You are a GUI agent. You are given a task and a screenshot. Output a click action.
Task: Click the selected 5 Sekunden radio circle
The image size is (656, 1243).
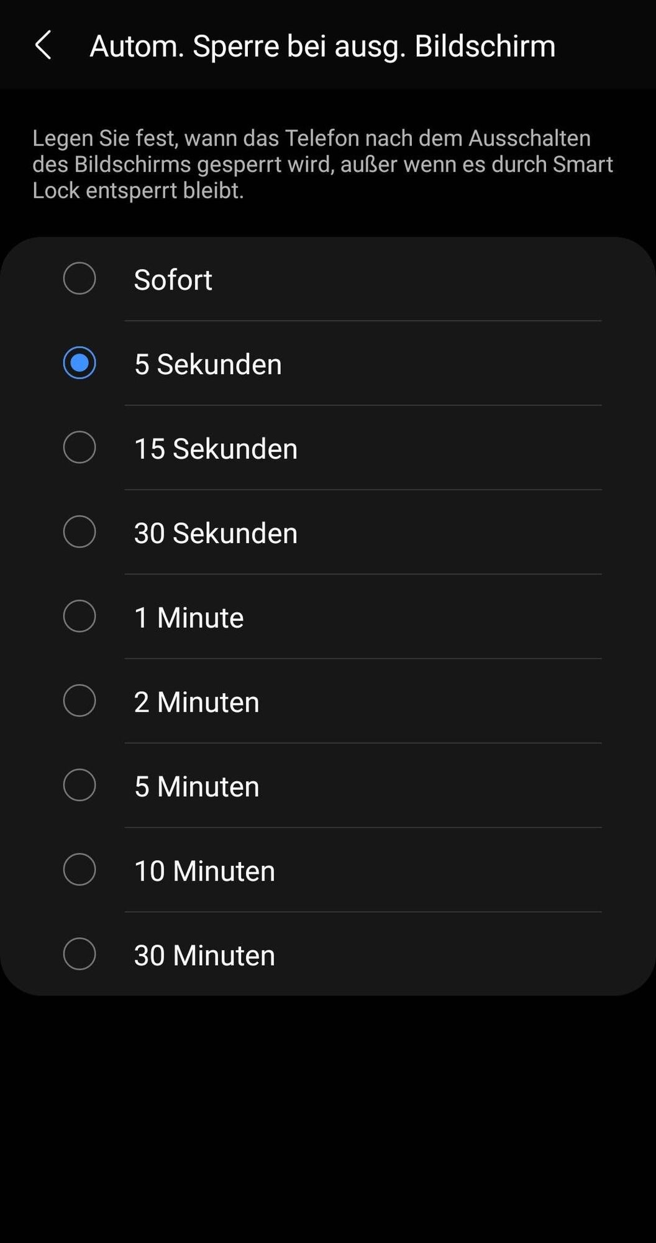(x=80, y=362)
